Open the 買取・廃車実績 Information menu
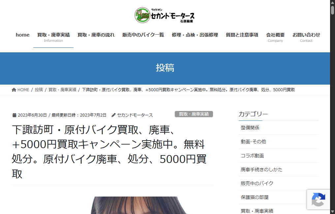This screenshot has width=335, height=214. pos(53,37)
